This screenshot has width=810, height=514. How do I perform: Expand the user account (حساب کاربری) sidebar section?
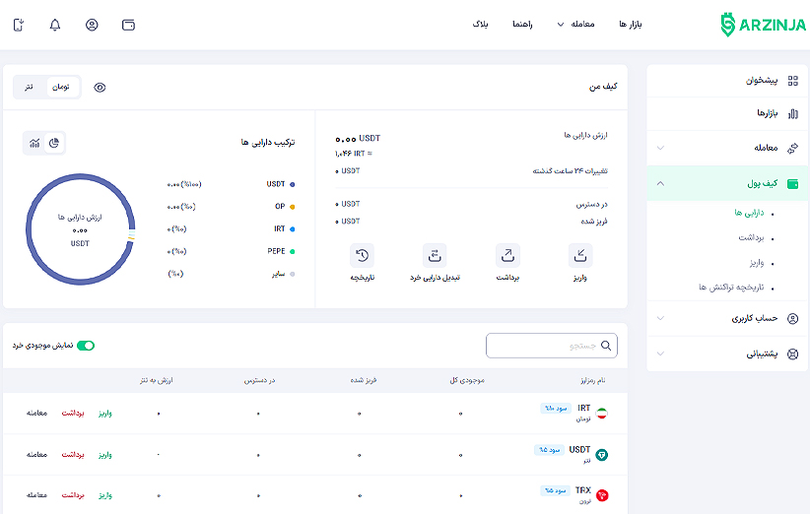click(660, 318)
